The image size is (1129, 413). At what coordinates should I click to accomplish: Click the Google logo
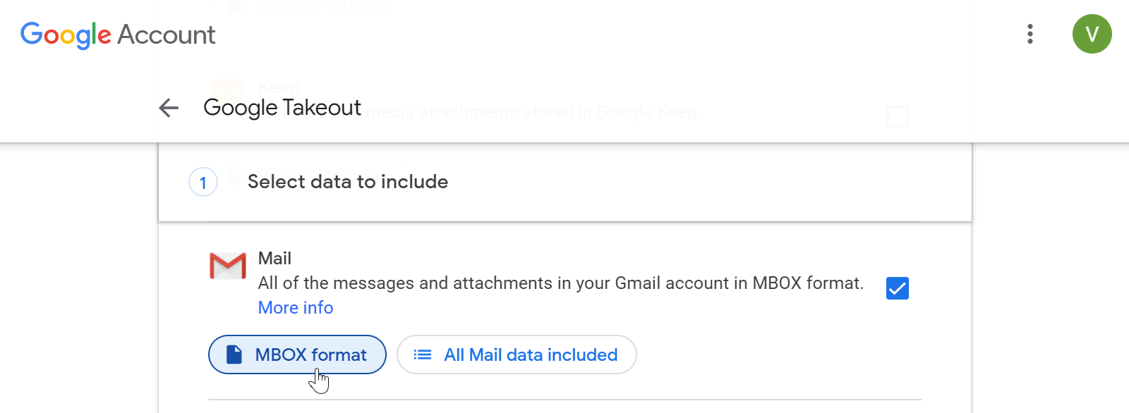pyautogui.click(x=66, y=35)
